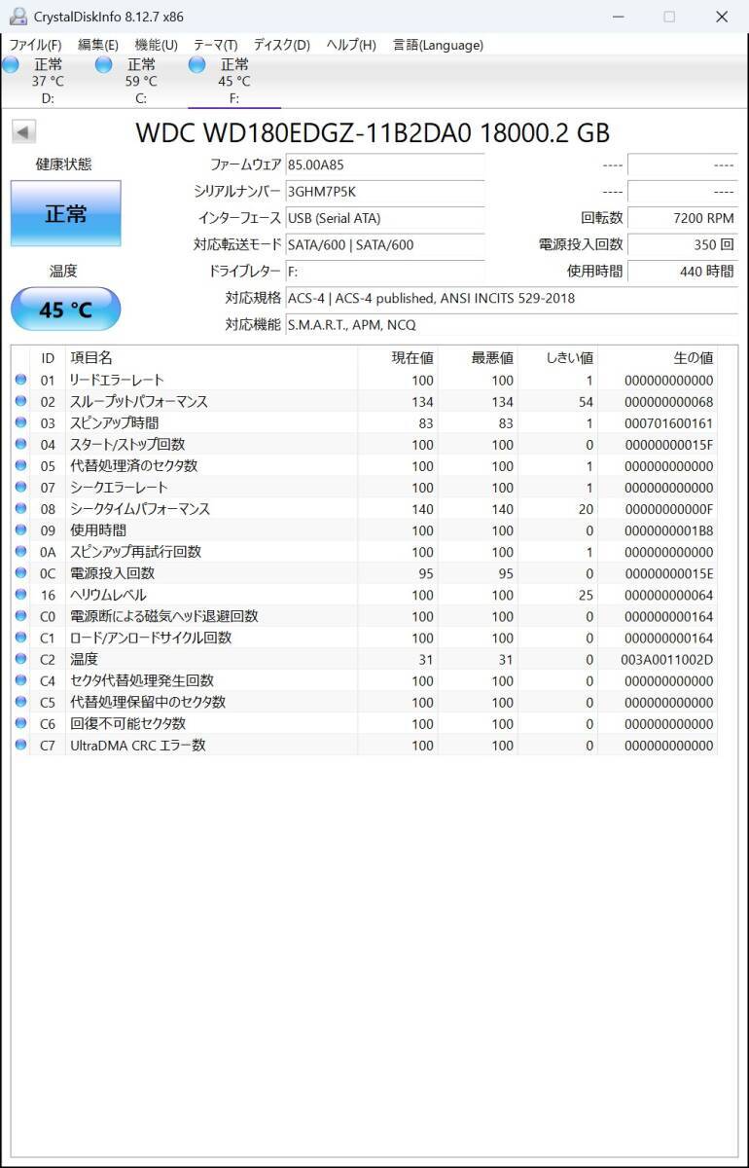749x1168 pixels.
Task: Click the previous disk arrow button
Action: [x=24, y=132]
